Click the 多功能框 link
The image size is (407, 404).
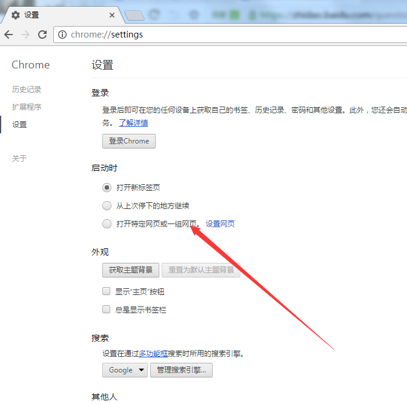coord(153,353)
